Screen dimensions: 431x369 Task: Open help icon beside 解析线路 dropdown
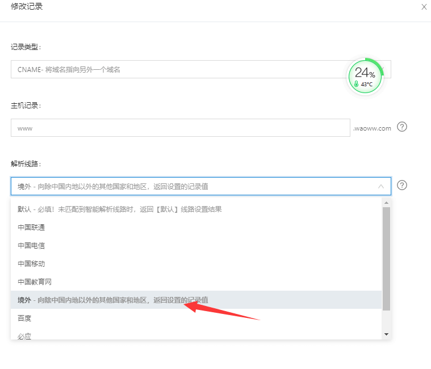tap(402, 185)
